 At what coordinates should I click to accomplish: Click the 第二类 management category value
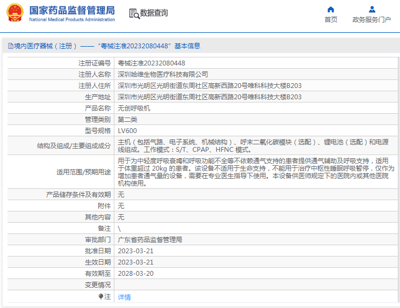click(x=127, y=119)
